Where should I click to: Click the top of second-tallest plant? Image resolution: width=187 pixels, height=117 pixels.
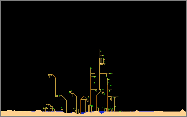tap(91, 68)
